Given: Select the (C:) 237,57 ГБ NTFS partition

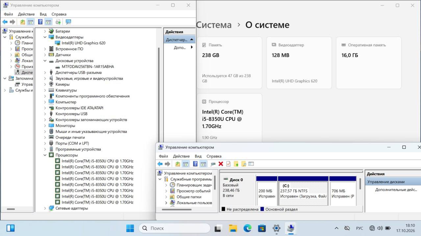Looking at the screenshot, I should [x=303, y=193].
